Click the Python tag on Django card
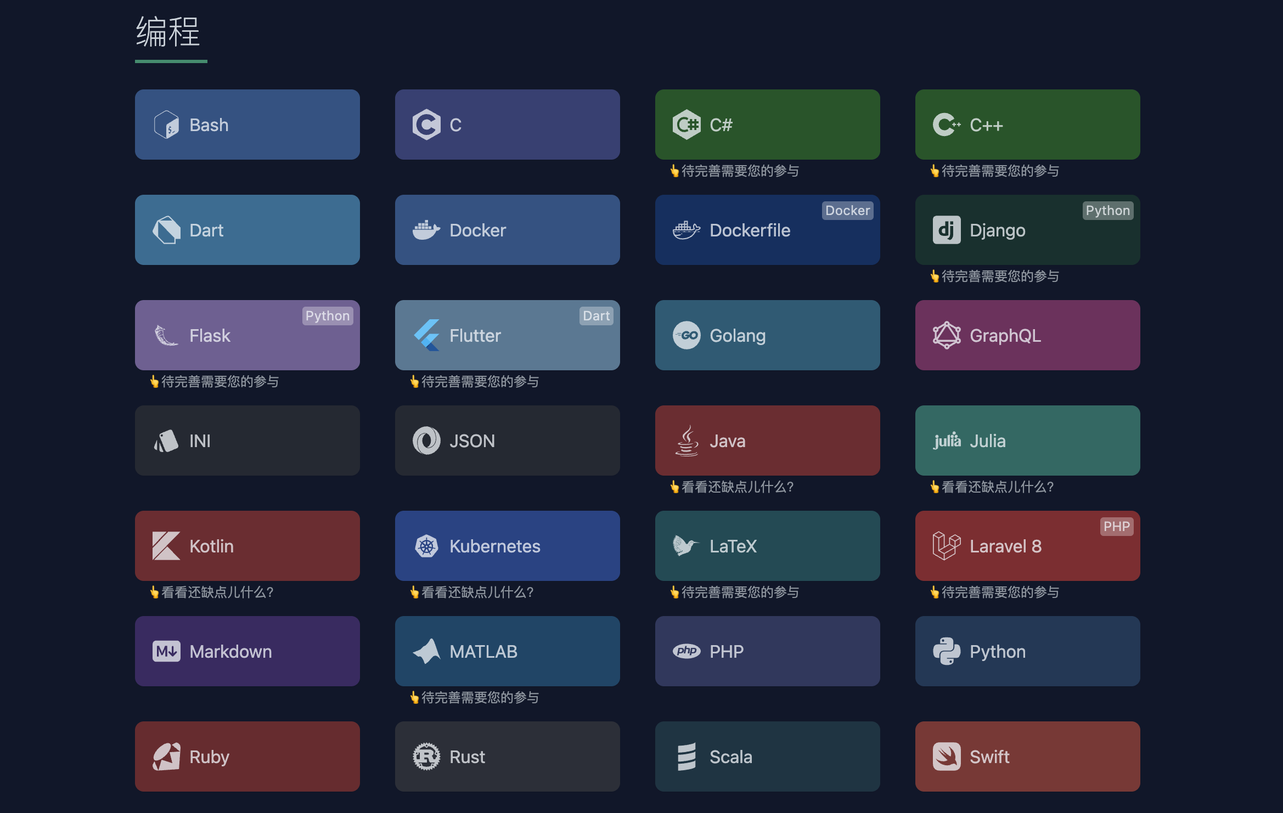 [1107, 211]
